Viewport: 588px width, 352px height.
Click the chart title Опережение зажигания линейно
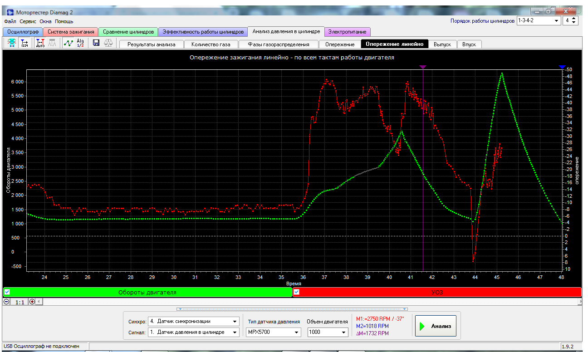coord(292,58)
